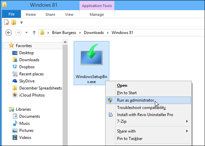This screenshot has height=146, width=205.
Task: Expand the arrow before Brian Burgess
Action: pos(48,33)
